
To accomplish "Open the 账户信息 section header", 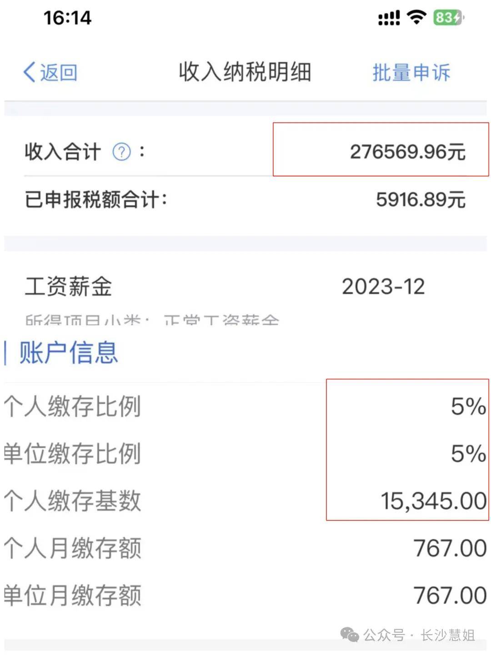I will [68, 353].
